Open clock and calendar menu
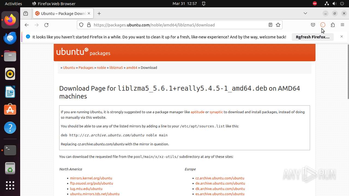The width and height of the screenshot is (349, 196). point(185,4)
